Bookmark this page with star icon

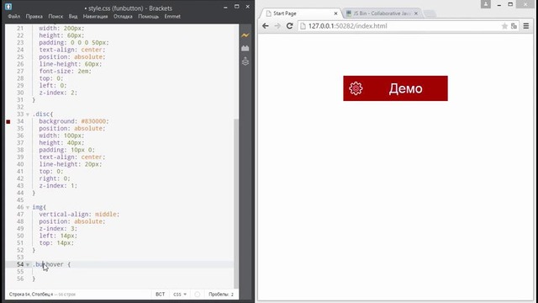tap(504, 26)
